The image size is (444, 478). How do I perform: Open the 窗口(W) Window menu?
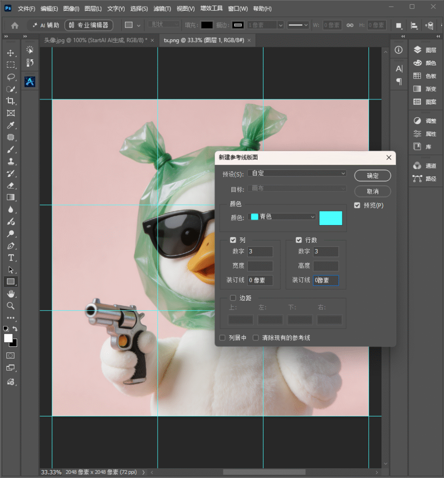(x=238, y=8)
